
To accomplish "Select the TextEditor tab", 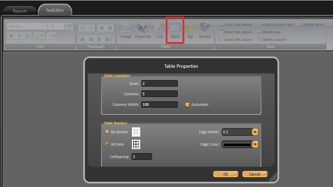I will point(55,10).
